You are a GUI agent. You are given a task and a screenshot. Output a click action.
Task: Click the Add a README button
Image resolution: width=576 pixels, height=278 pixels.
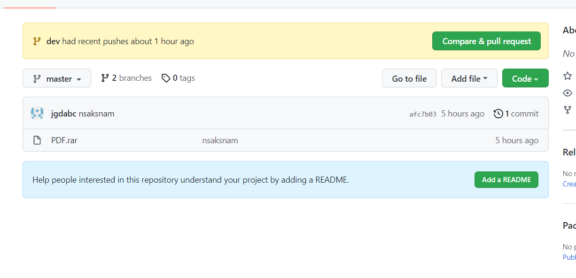(x=506, y=180)
